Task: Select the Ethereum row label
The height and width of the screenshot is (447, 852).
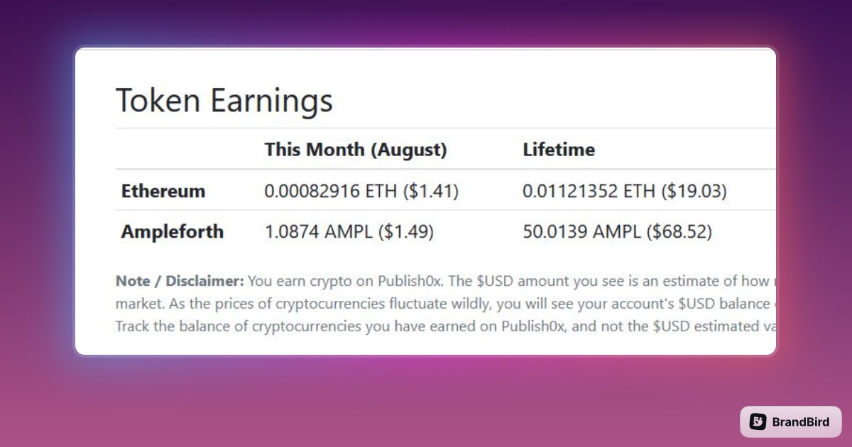Action: [163, 191]
